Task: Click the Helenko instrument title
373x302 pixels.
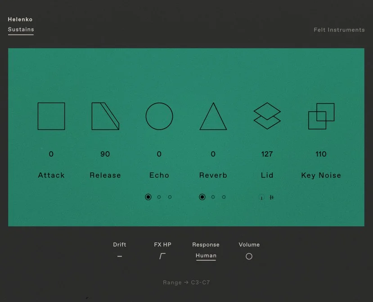Action: (20, 19)
